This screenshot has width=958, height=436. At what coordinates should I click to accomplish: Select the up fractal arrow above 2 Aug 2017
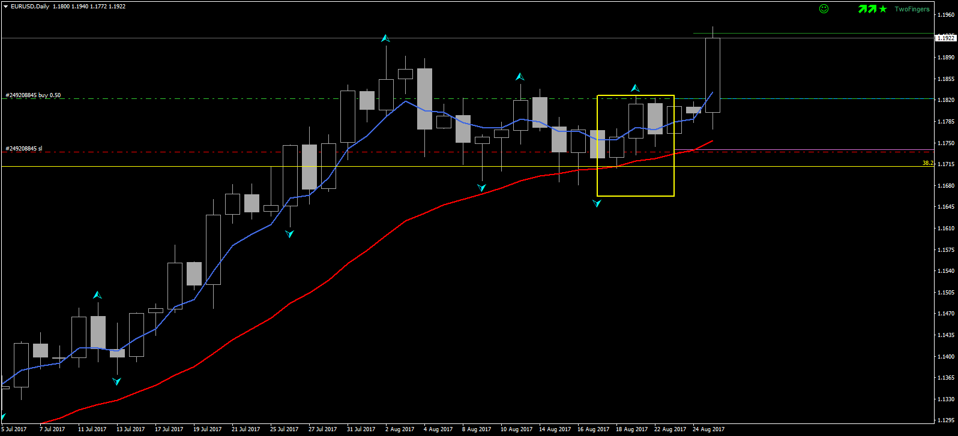pyautogui.click(x=385, y=38)
